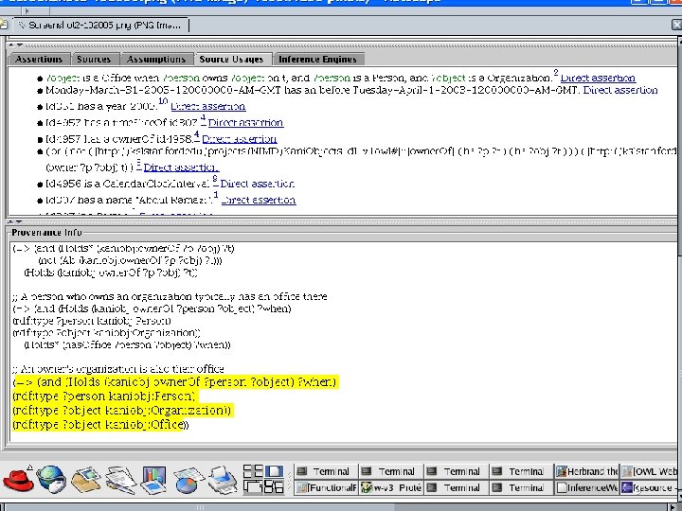682x511 pixels.
Task: Switch to the [OWL Web taskbar window
Action: point(651,471)
